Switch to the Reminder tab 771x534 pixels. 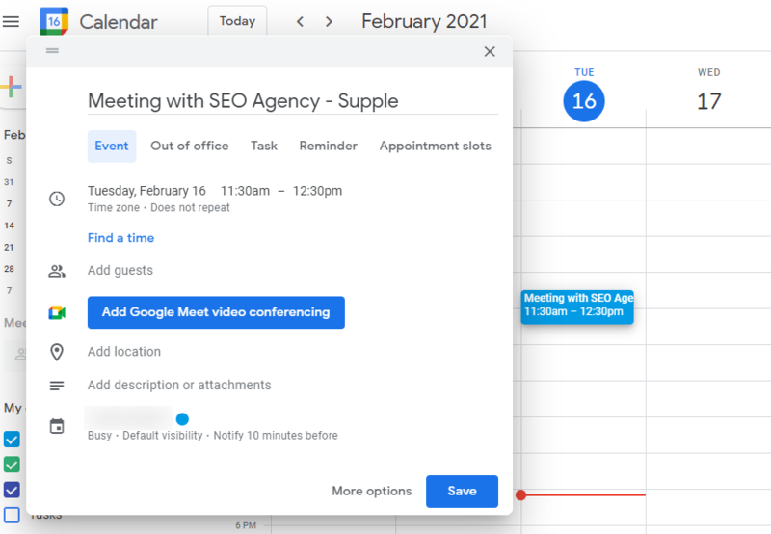[328, 147]
